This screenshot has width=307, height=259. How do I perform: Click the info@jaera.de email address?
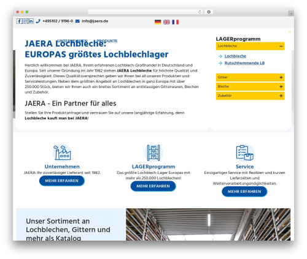tap(95, 21)
